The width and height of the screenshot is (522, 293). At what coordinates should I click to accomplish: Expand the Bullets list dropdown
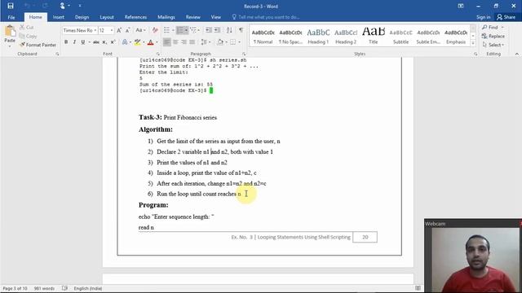(x=173, y=30)
